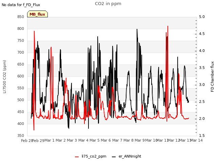Image resolution: width=217 pixels, height=163 pixels.
Task: Click the black er_ANNnight legend swatch
Action: click(x=114, y=157)
